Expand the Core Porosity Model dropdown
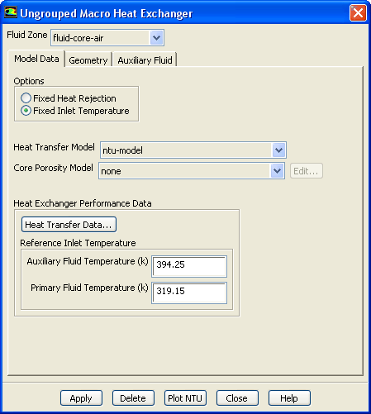 pyautogui.click(x=277, y=171)
